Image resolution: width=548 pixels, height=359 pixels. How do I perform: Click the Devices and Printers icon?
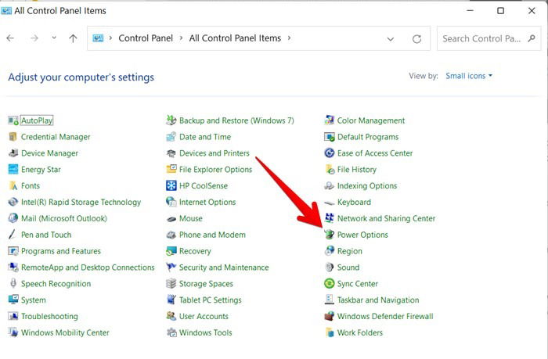[171, 153]
